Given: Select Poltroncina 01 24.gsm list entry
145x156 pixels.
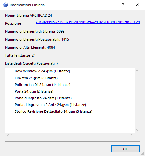Looking at the screenshot, I should pos(70,85).
